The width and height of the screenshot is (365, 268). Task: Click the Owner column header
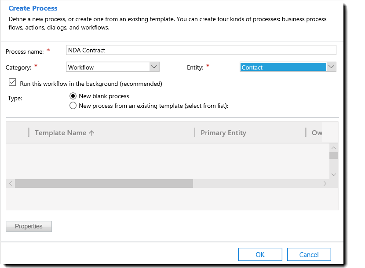(318, 132)
